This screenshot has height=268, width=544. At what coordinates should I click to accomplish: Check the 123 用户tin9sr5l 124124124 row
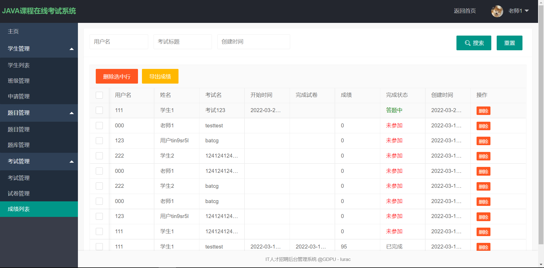(99, 216)
